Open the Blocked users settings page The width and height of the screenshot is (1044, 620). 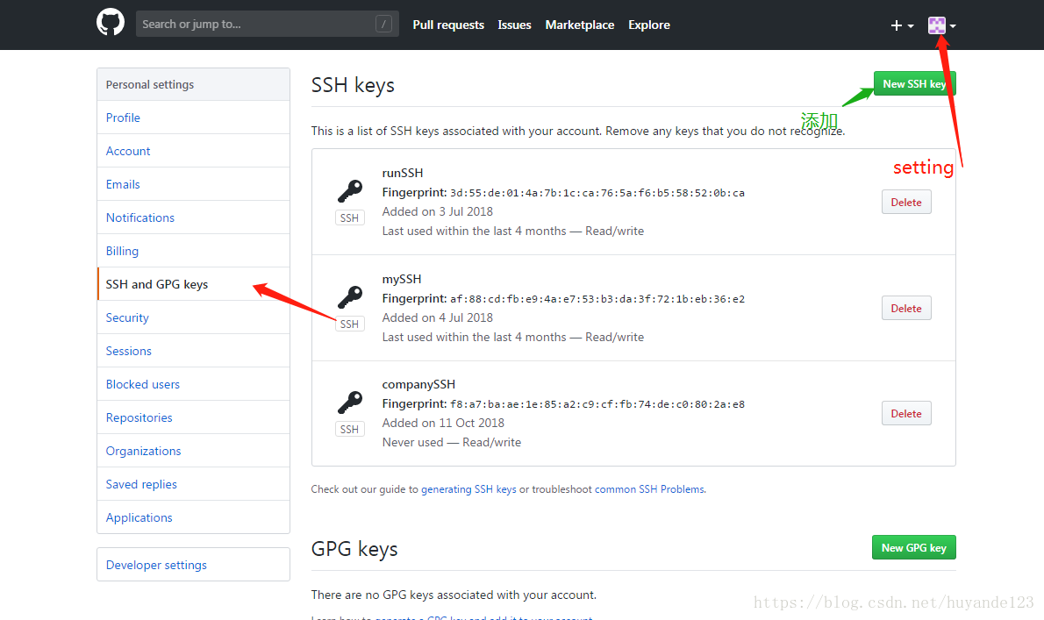[x=193, y=384]
